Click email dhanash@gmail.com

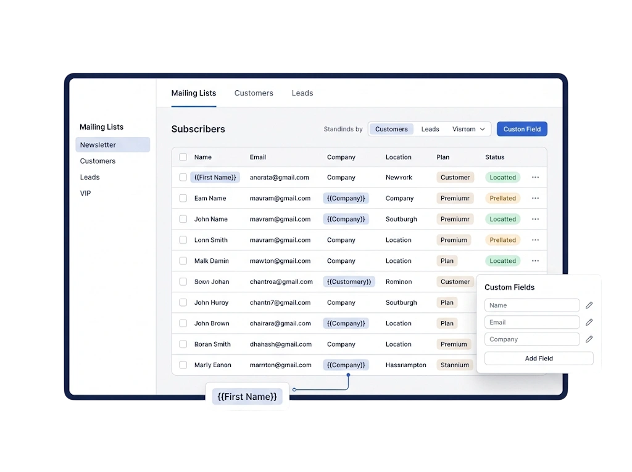tap(281, 344)
